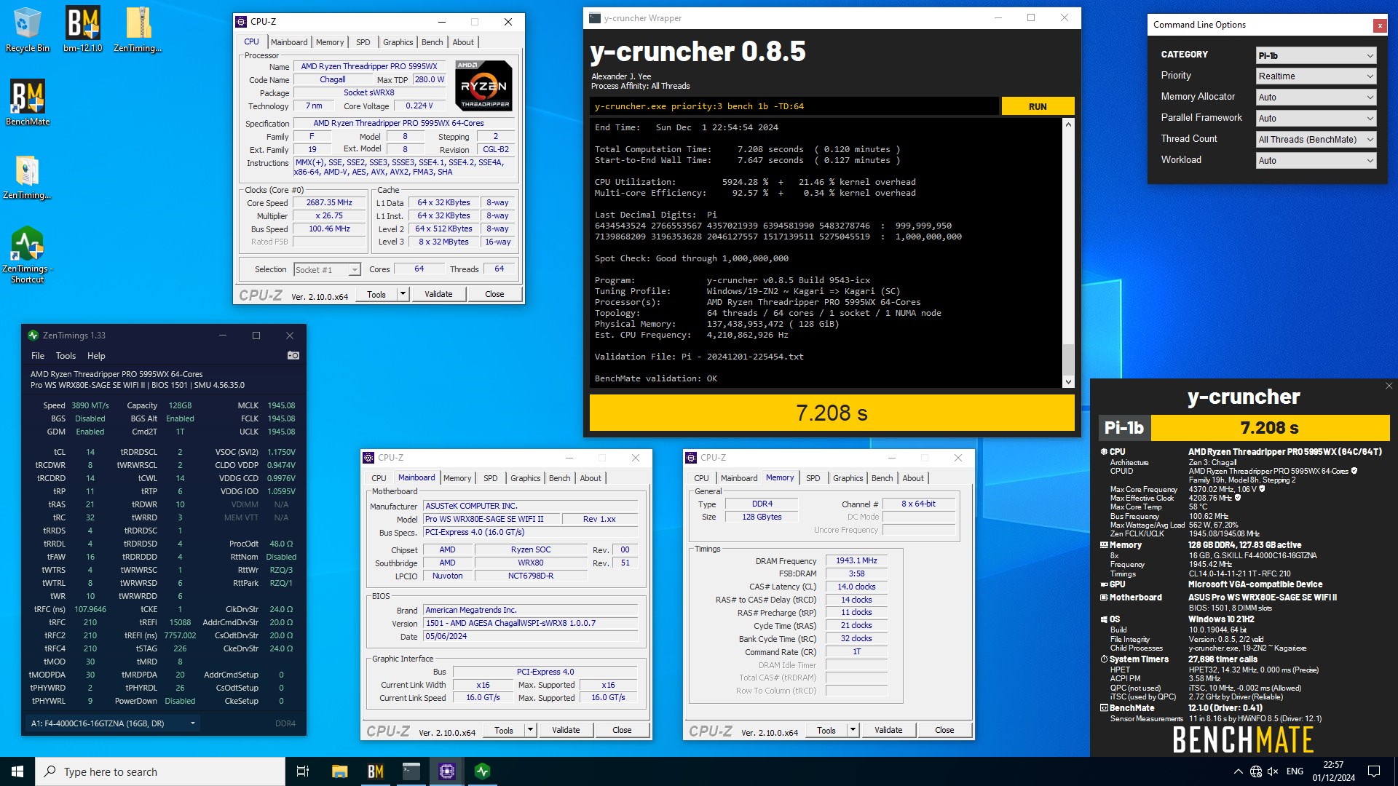
Task: Open Graphics tab in CPU-Z Mainboard window
Action: (x=525, y=478)
